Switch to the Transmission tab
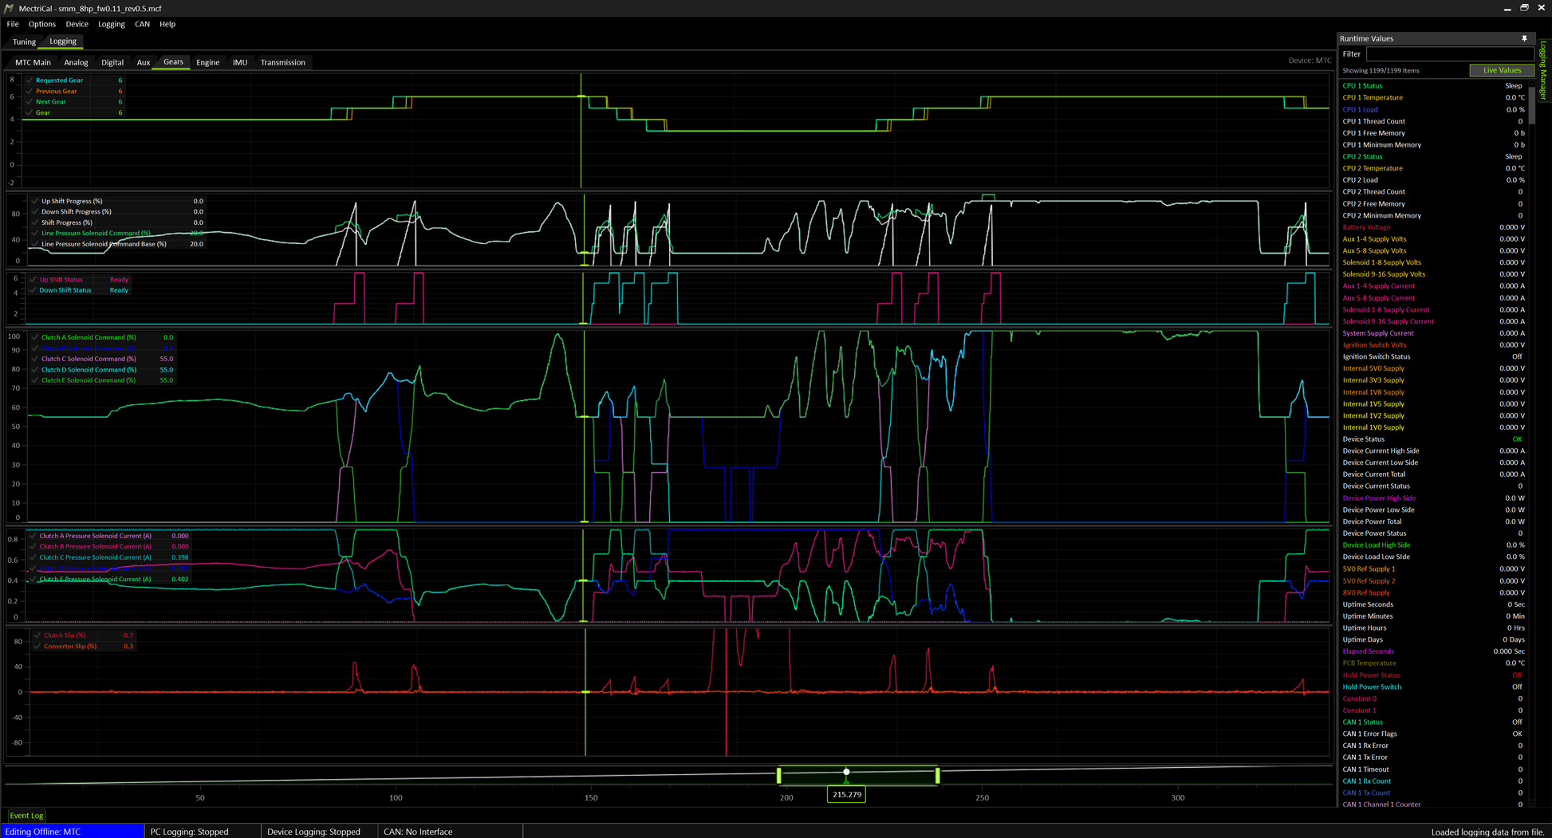This screenshot has height=838, width=1552. (x=282, y=62)
